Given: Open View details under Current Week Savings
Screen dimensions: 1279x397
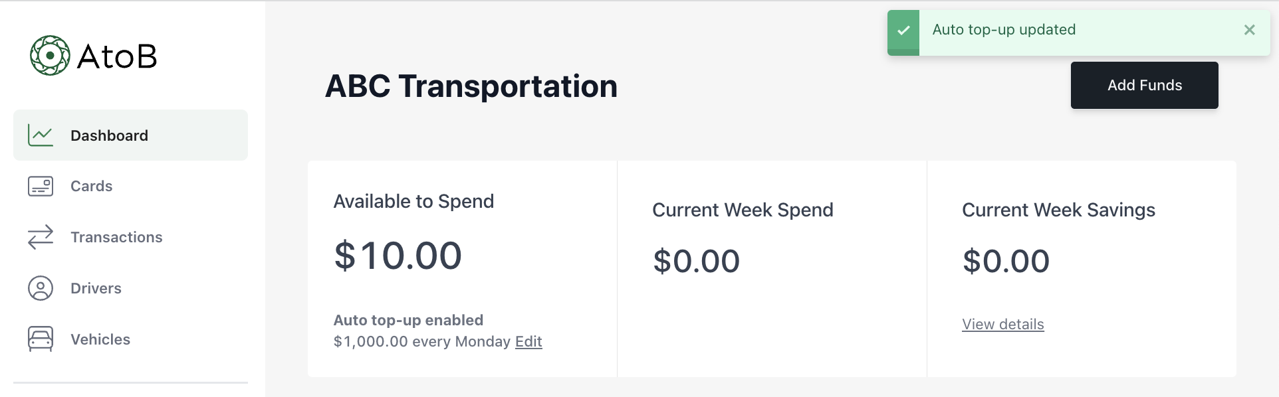Looking at the screenshot, I should (x=1002, y=324).
